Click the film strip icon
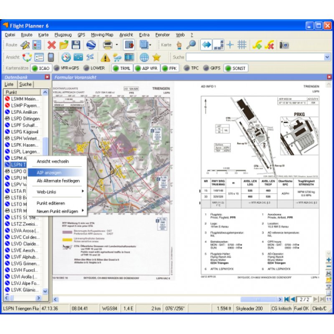 [129, 57]
